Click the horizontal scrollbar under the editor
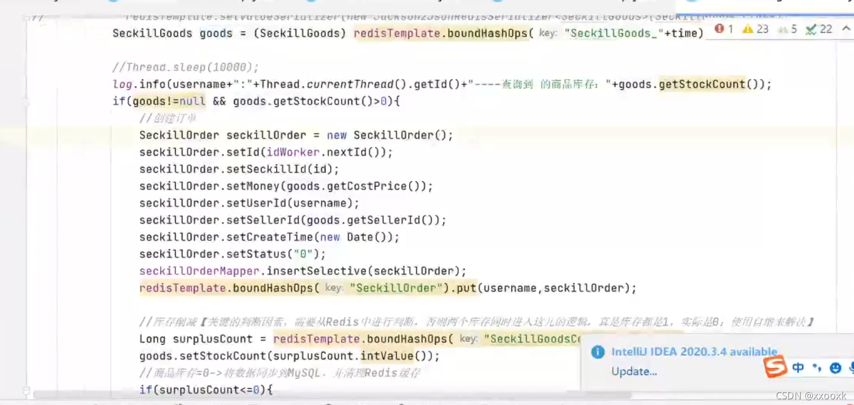The image size is (854, 405). 332,395
